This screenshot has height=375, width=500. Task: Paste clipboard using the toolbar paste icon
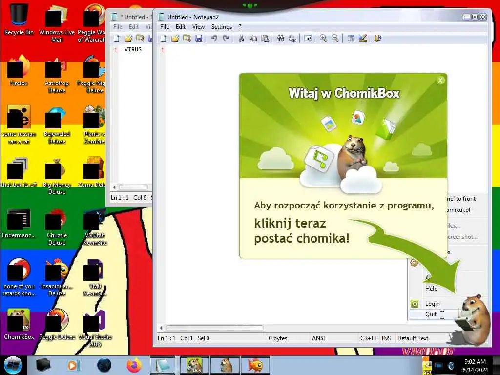click(265, 38)
